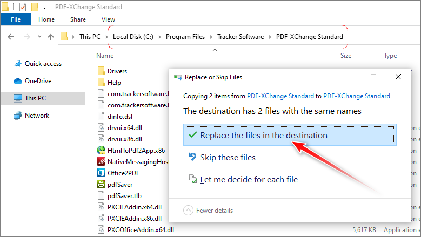Open the File ribbon tab
421x237 pixels.
point(16,19)
